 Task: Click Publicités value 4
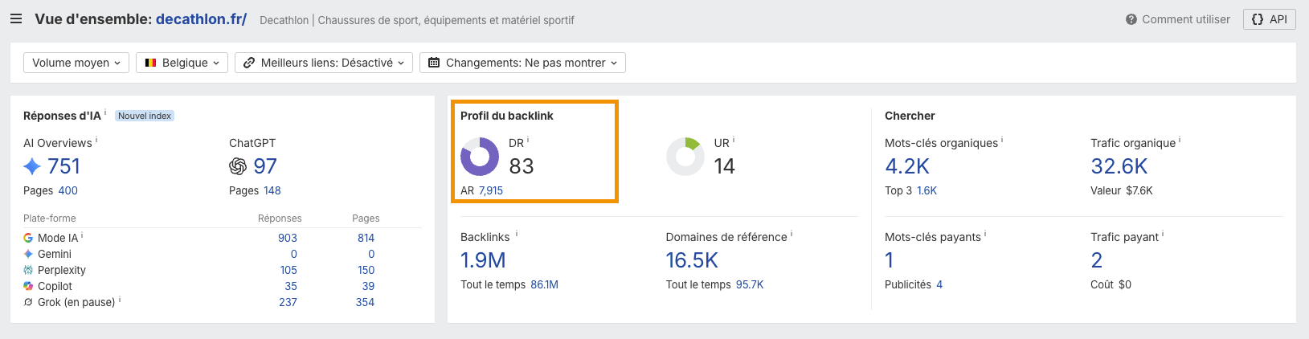coord(939,284)
